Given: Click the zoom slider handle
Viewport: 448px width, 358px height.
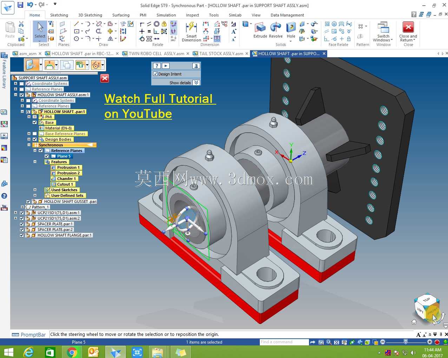Looking at the screenshot, I should pyautogui.click(x=406, y=342).
